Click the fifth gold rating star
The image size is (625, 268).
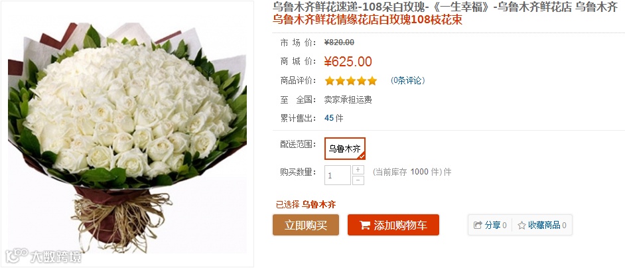pos(372,81)
